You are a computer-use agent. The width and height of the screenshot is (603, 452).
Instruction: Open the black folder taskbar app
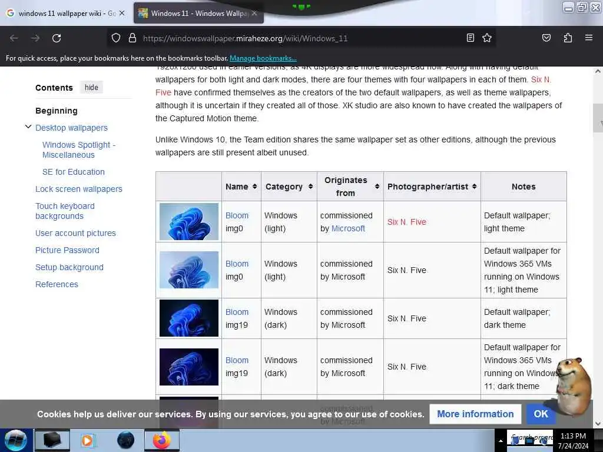coord(52,440)
